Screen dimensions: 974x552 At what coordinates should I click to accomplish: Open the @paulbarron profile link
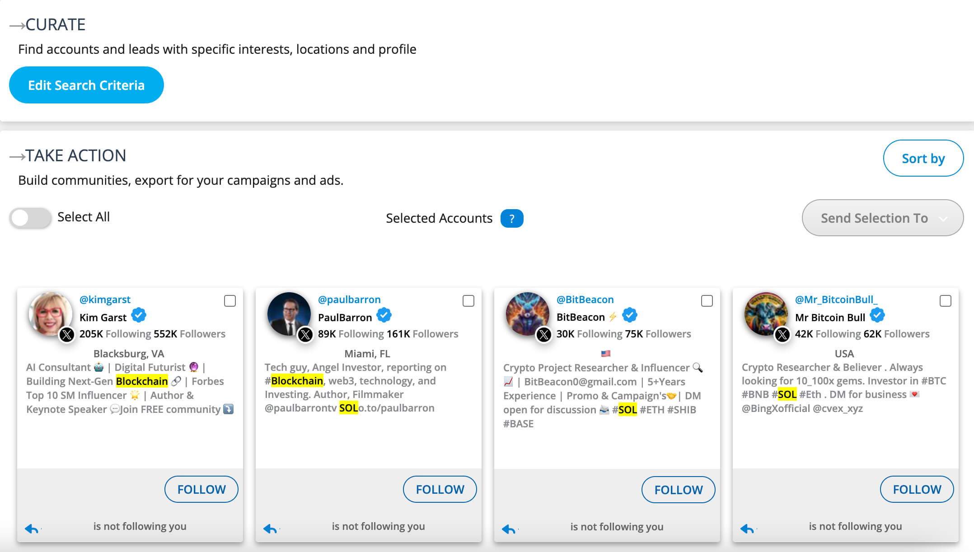pos(349,299)
